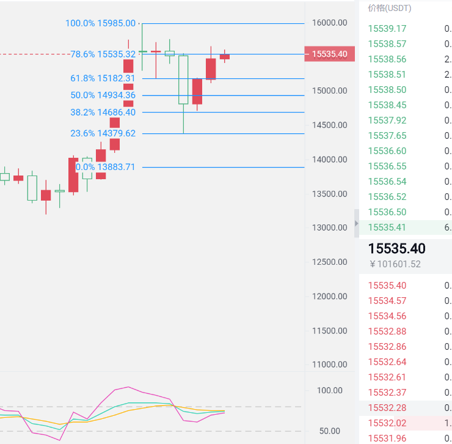
Task: Click ask price 15536.55 in order book
Action: pyautogui.click(x=387, y=166)
